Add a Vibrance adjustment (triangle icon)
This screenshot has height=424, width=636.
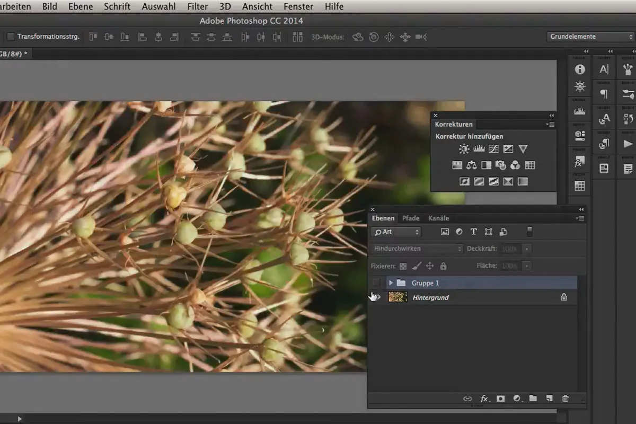coord(523,149)
